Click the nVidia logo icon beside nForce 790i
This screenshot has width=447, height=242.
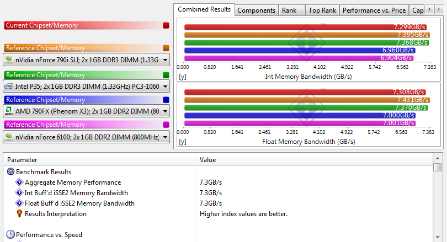9,60
